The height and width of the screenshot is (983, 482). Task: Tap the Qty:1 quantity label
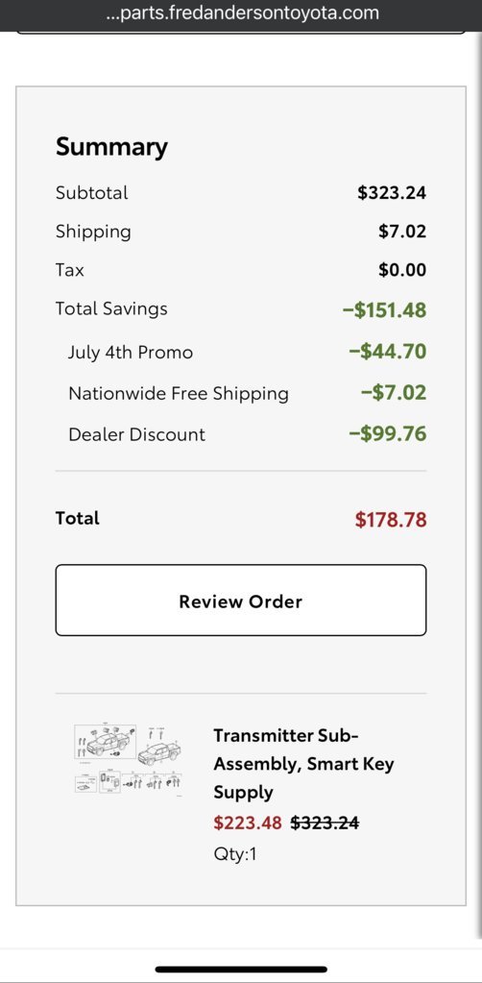(235, 854)
